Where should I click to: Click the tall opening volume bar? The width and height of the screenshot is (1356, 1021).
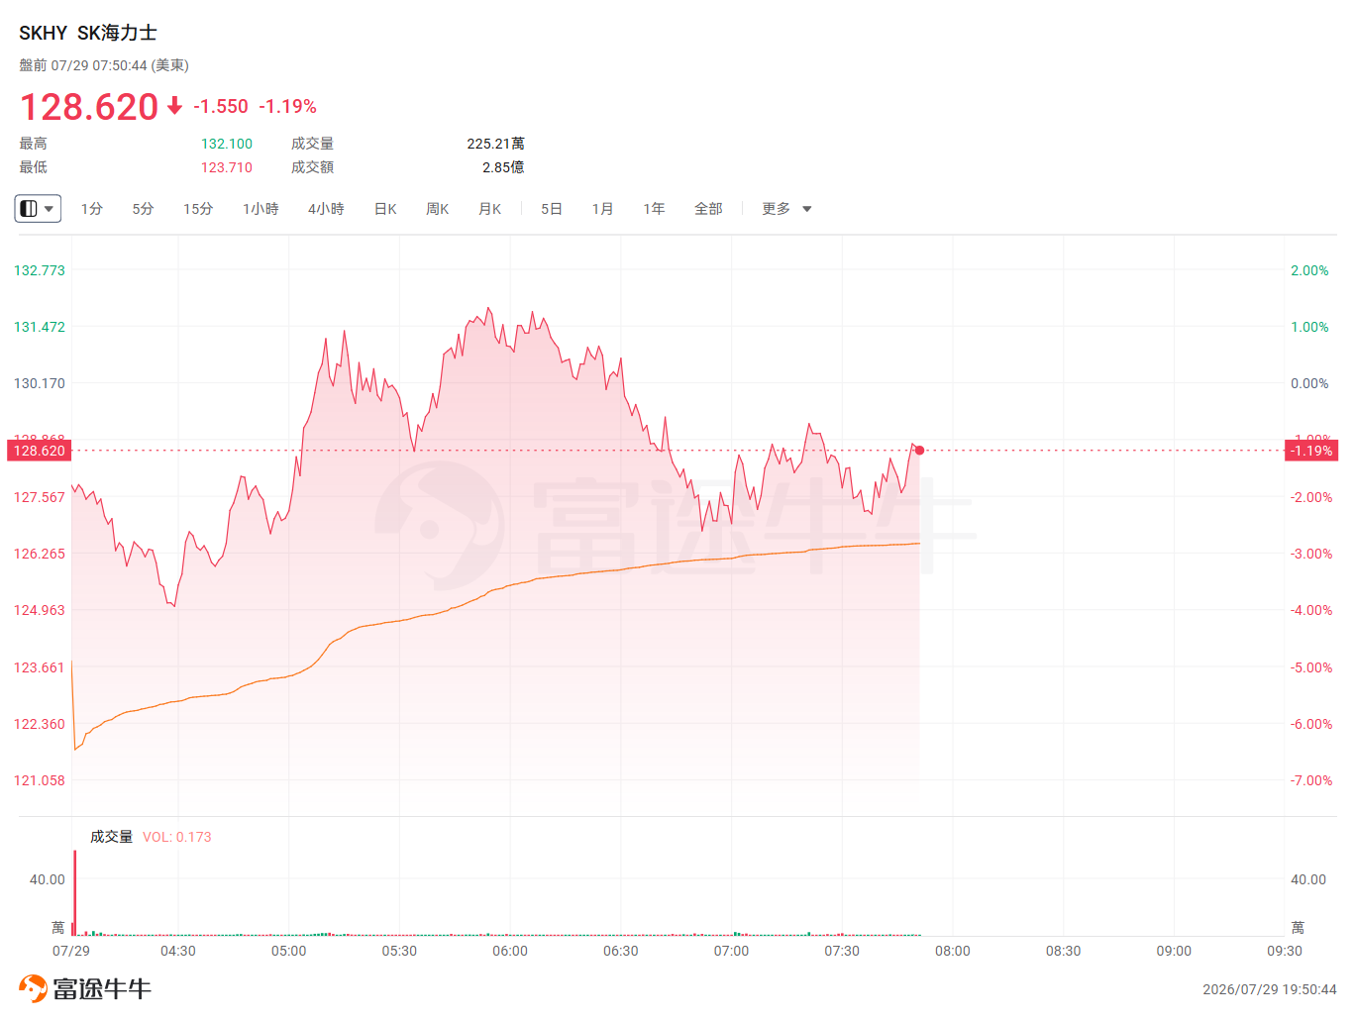click(74, 892)
